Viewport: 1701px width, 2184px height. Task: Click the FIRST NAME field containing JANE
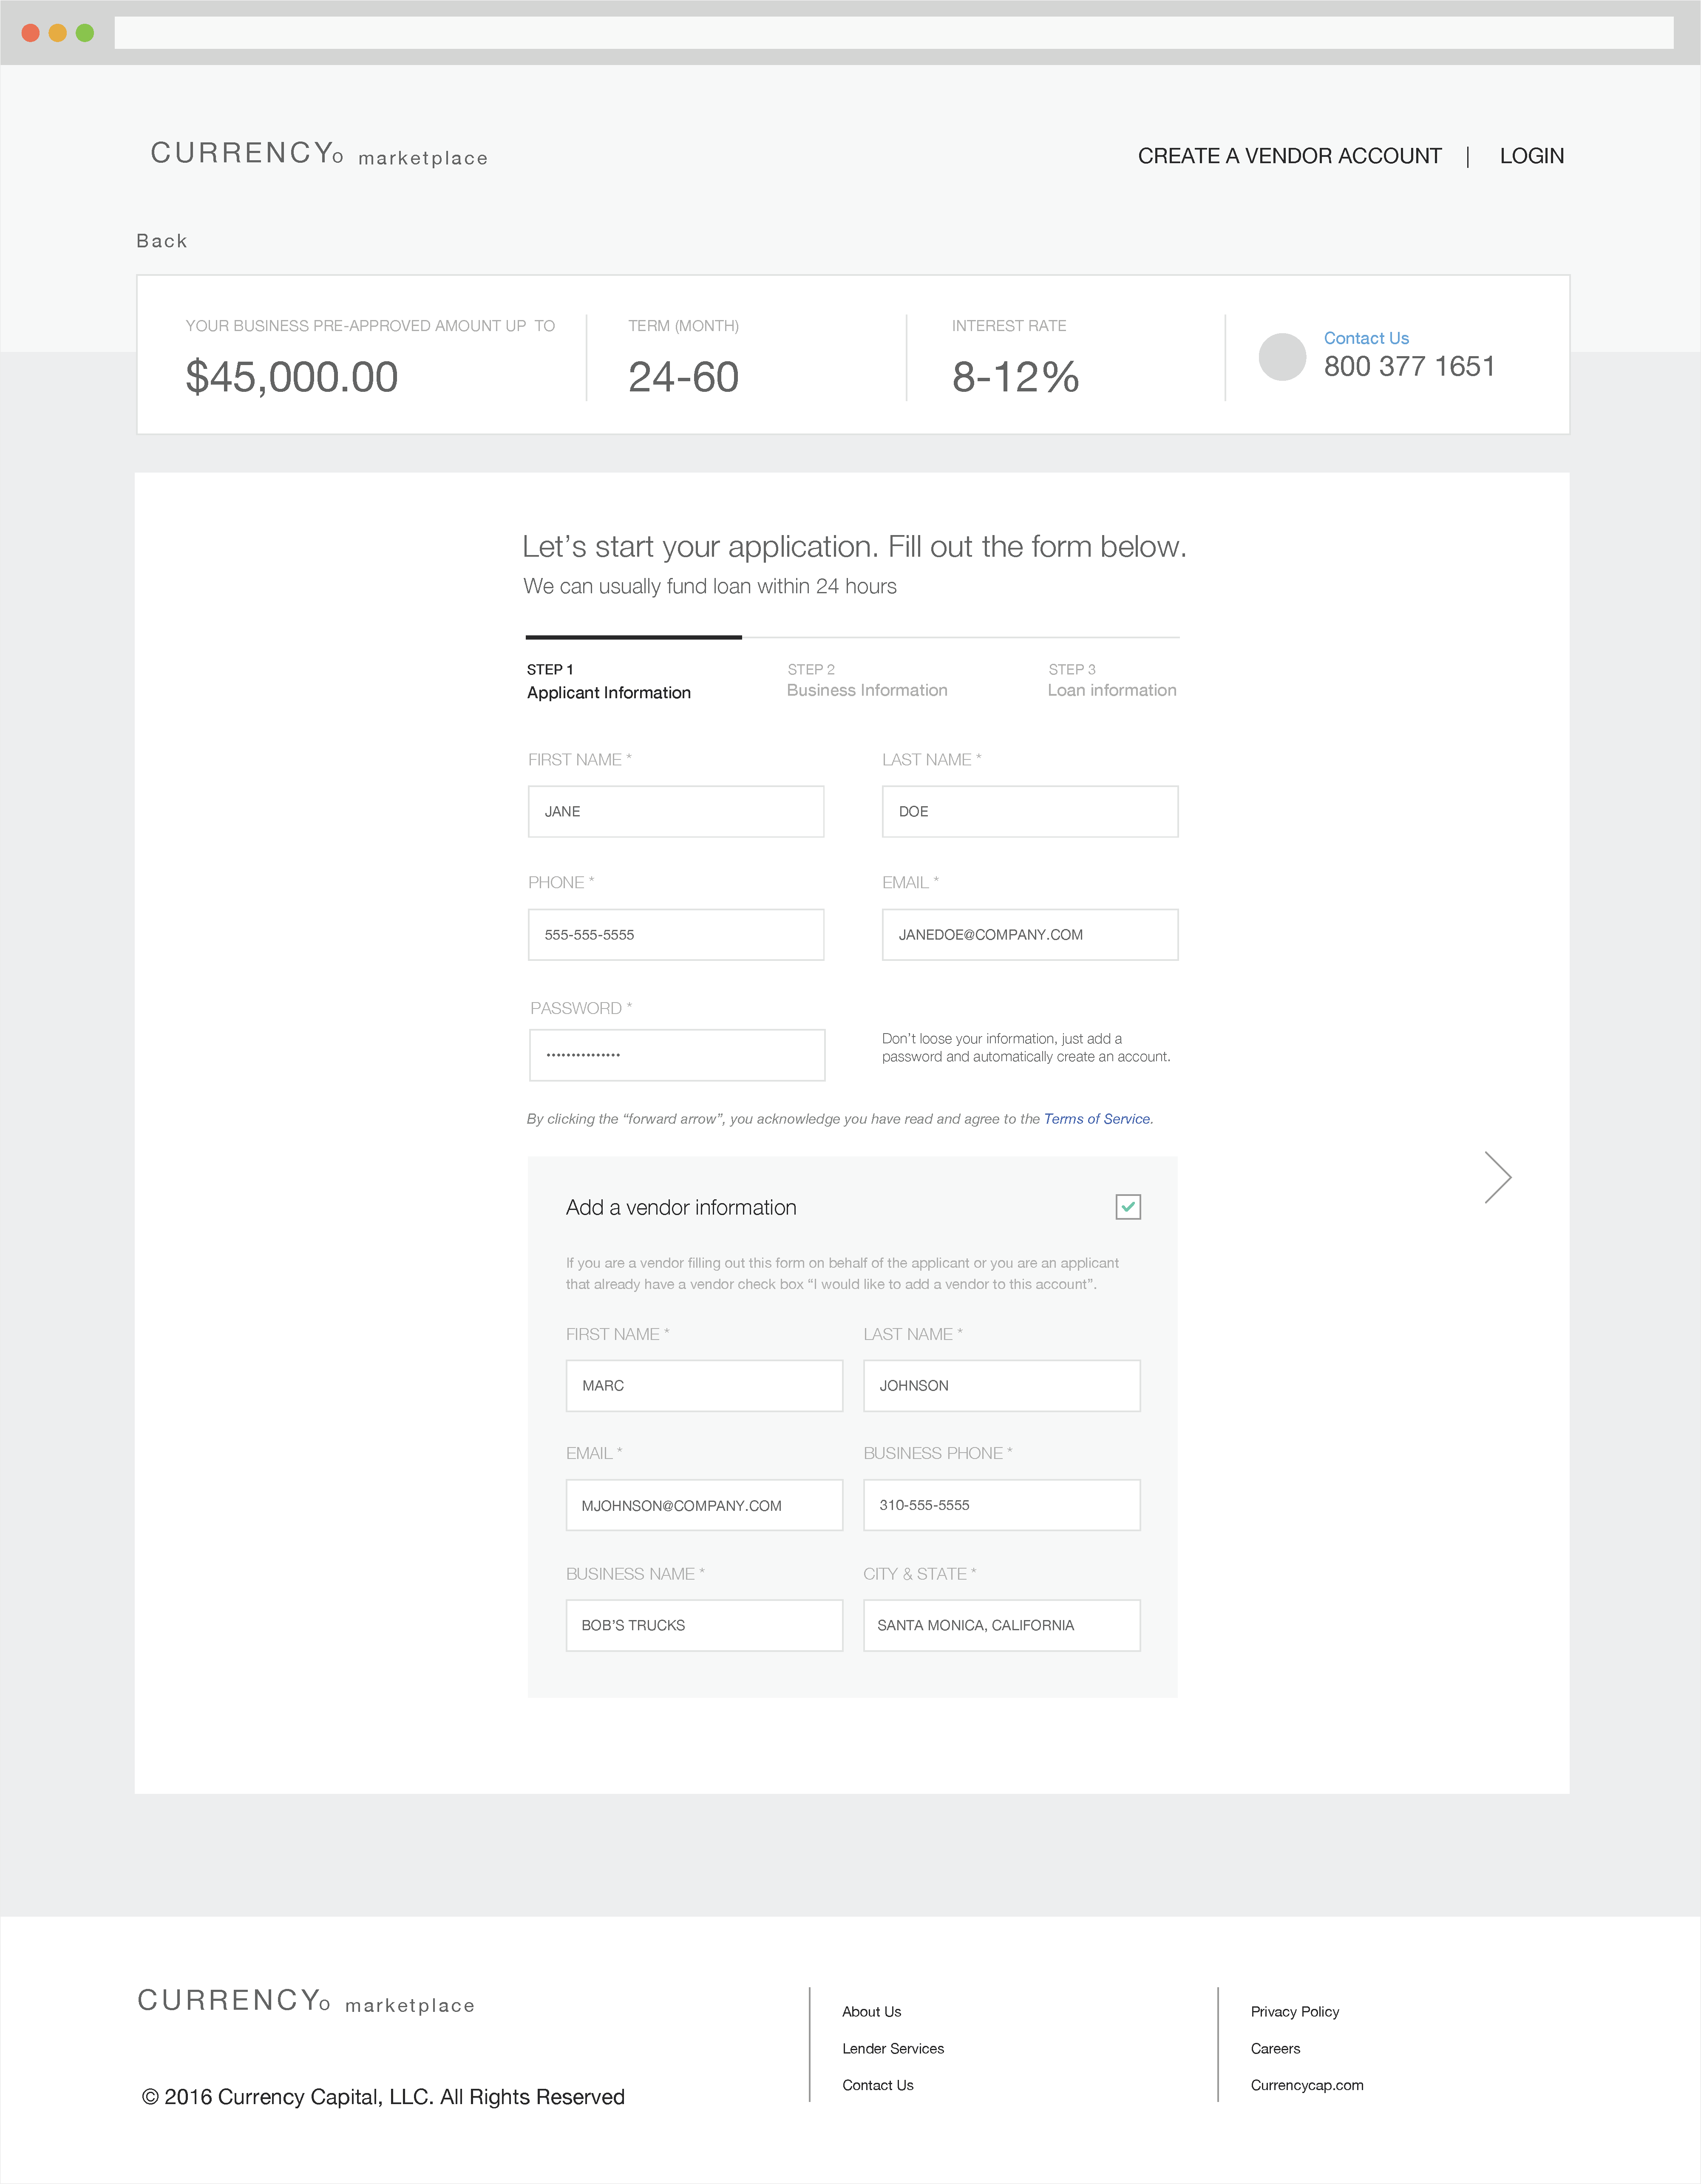tap(676, 811)
